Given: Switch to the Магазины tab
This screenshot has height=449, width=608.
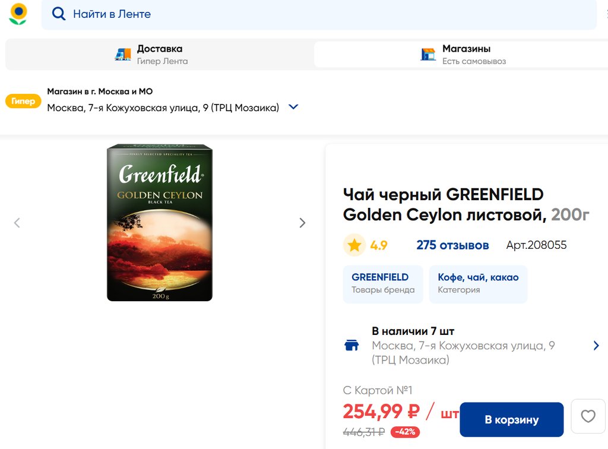Looking at the screenshot, I should point(465,55).
